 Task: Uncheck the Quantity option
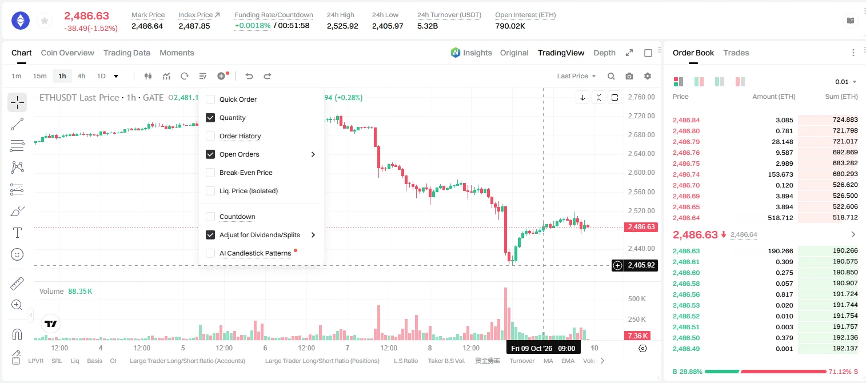point(210,118)
